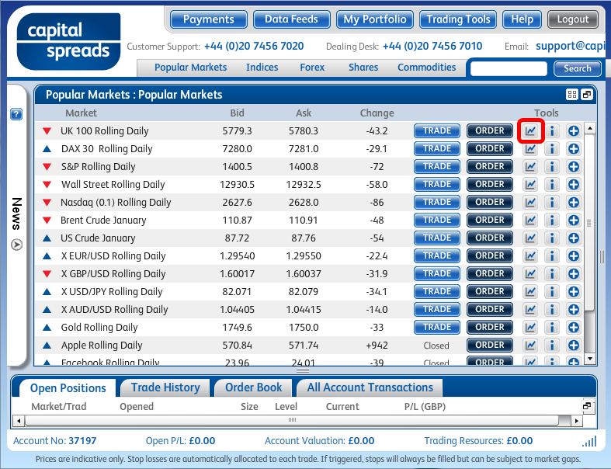
Task: Show info for Nasdaq (0.1) Rolling Daily
Action: pos(552,203)
